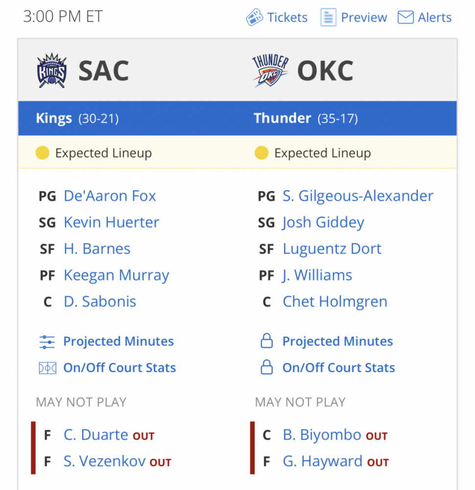The image size is (475, 490).
Task: View Thunder On/Off Court Stats
Action: point(338,368)
